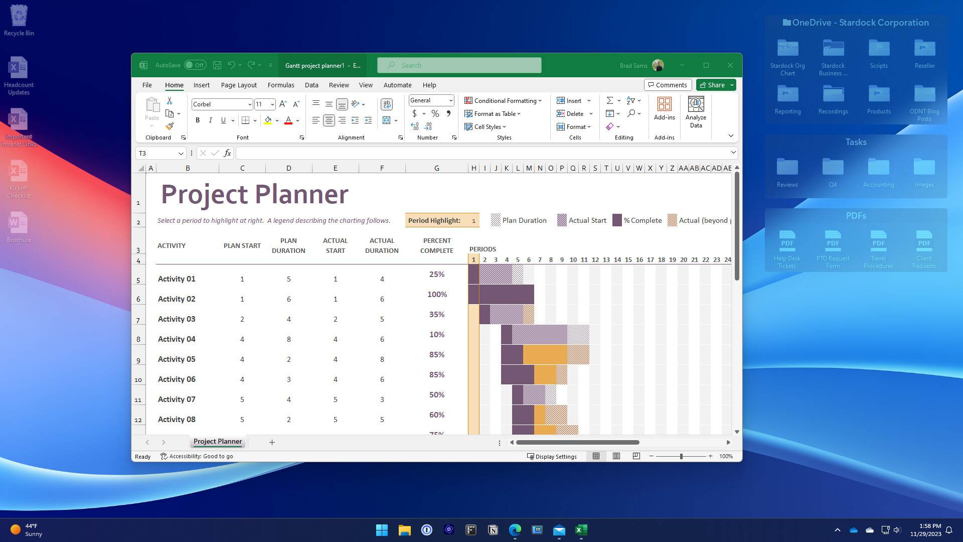Apply bold formatting to selected cells
Screen dimensions: 963x542
pos(197,120)
